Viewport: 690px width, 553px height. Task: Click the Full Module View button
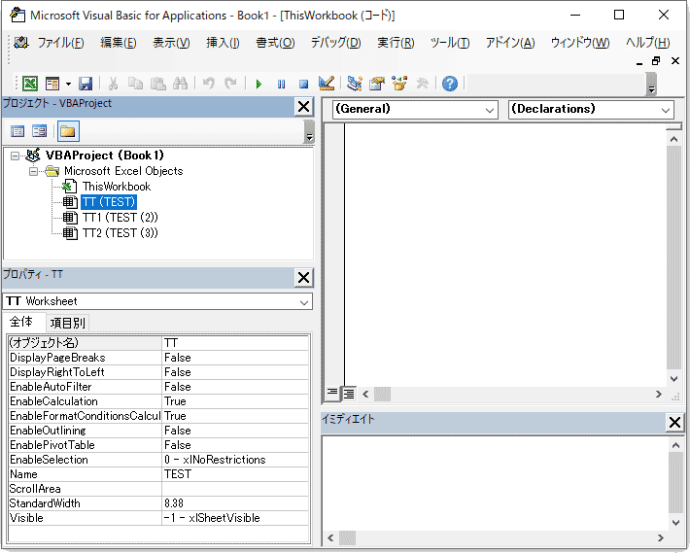tap(349, 394)
